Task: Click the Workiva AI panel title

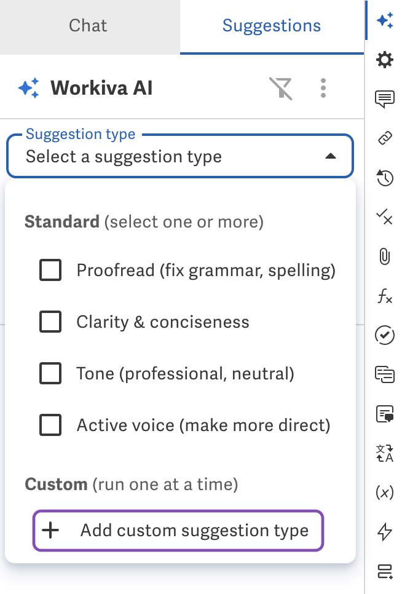Action: coord(101,89)
